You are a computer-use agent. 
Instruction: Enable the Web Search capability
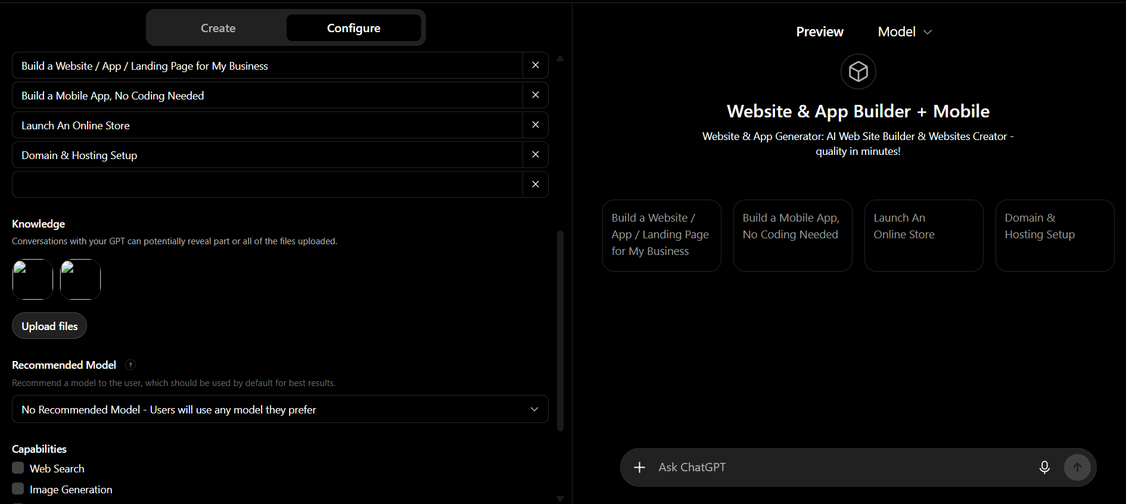click(x=18, y=468)
